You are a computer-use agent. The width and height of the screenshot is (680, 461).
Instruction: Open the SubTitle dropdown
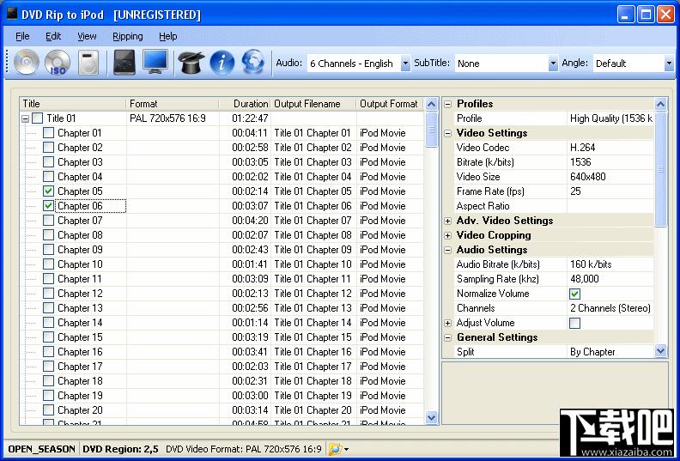553,64
